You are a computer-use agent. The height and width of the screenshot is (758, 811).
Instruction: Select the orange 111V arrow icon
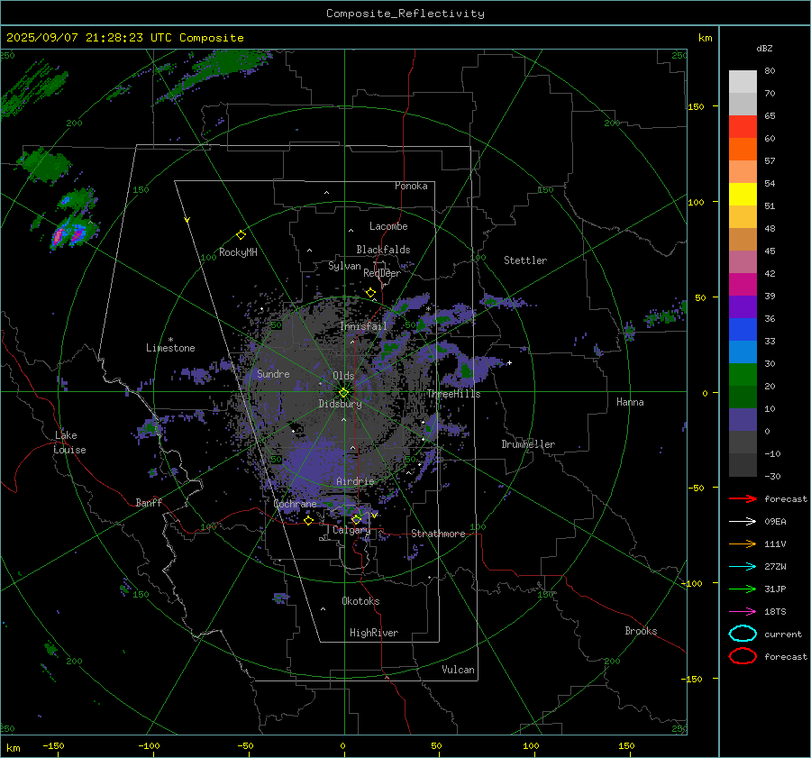point(743,543)
